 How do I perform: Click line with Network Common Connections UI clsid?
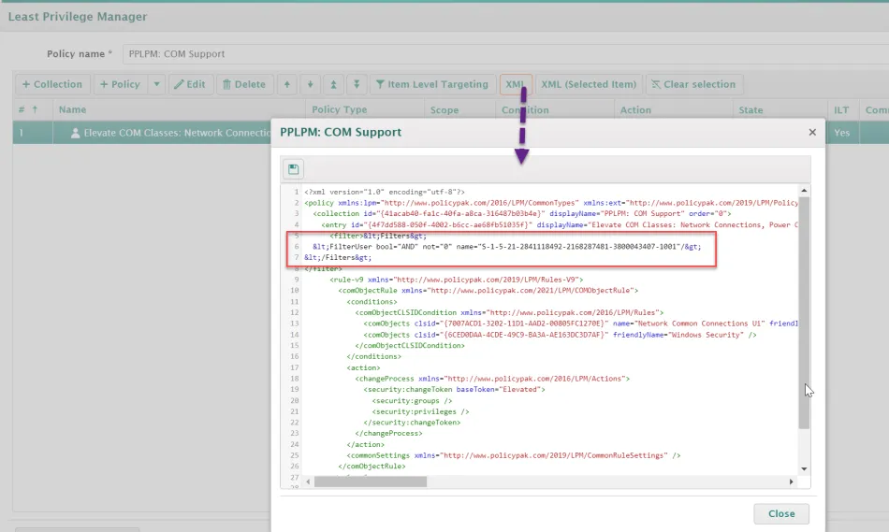pyautogui.click(x=580, y=324)
